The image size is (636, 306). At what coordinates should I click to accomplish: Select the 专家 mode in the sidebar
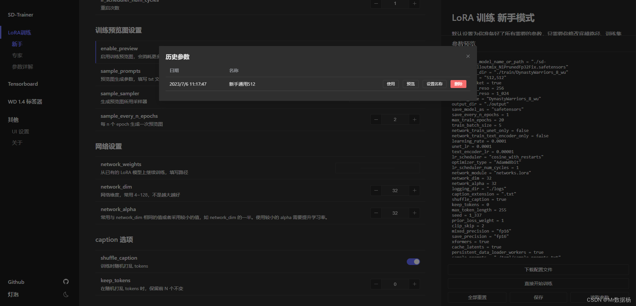pyautogui.click(x=17, y=55)
